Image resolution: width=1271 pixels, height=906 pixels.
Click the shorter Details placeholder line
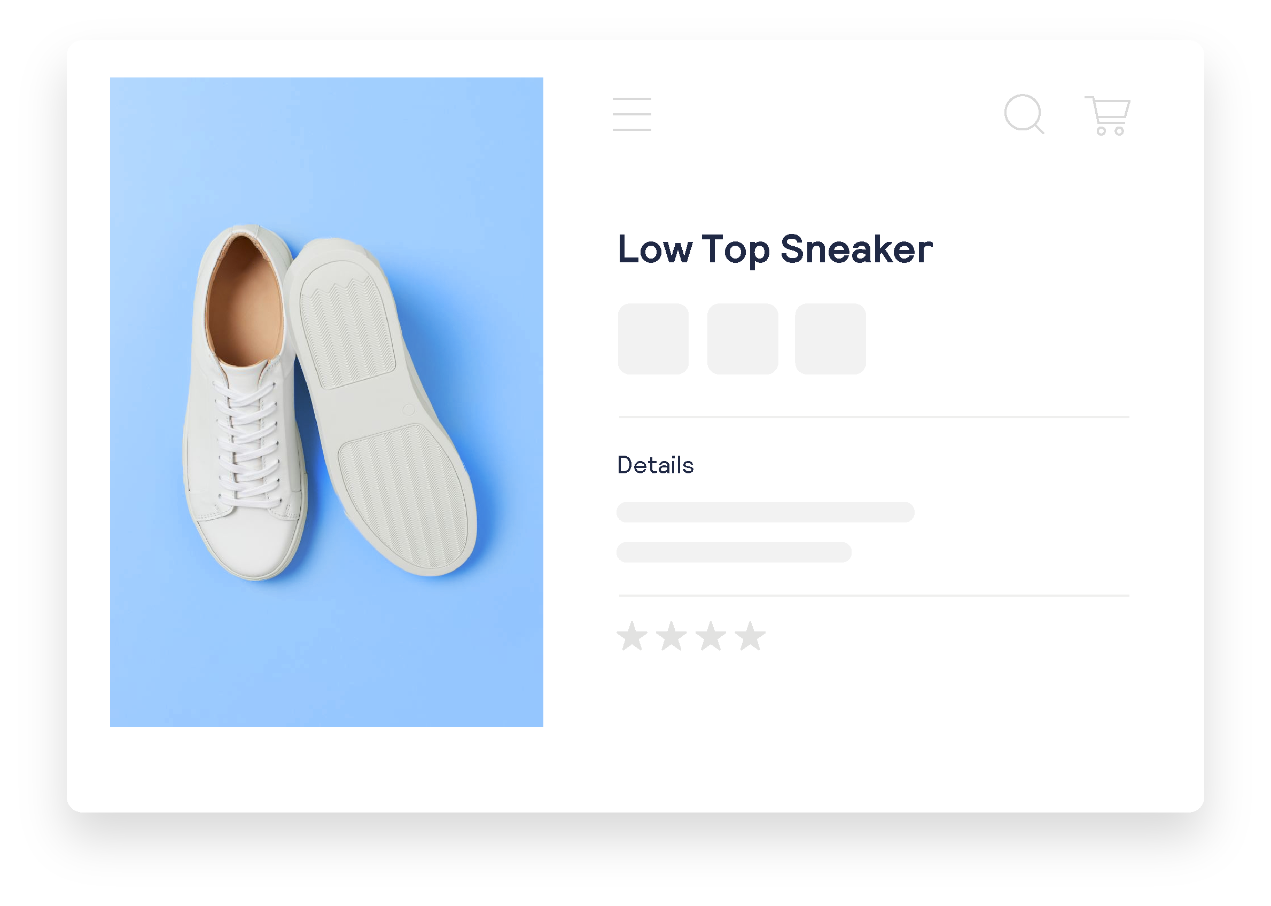tap(734, 553)
